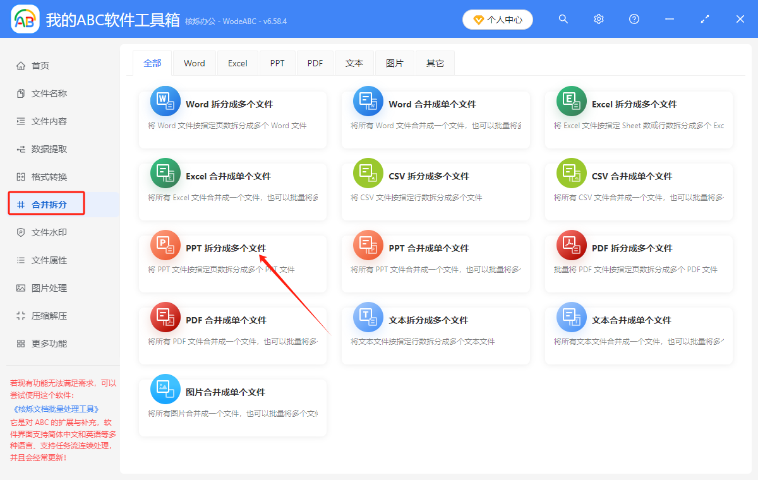The image size is (758, 480).
Task: Click the Word split into multiple files icon
Action: (x=165, y=101)
